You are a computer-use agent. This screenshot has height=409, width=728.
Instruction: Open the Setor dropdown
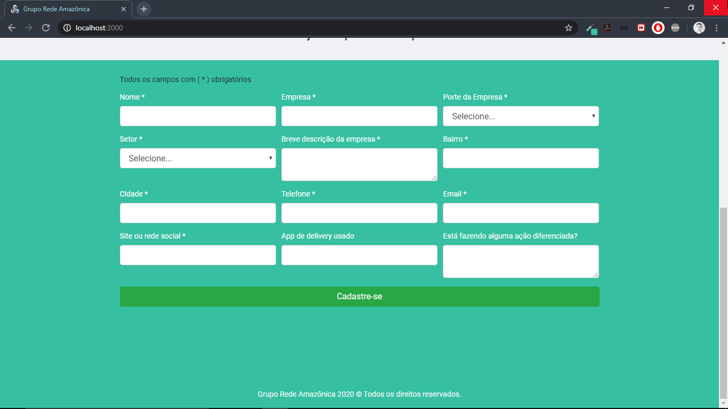198,158
